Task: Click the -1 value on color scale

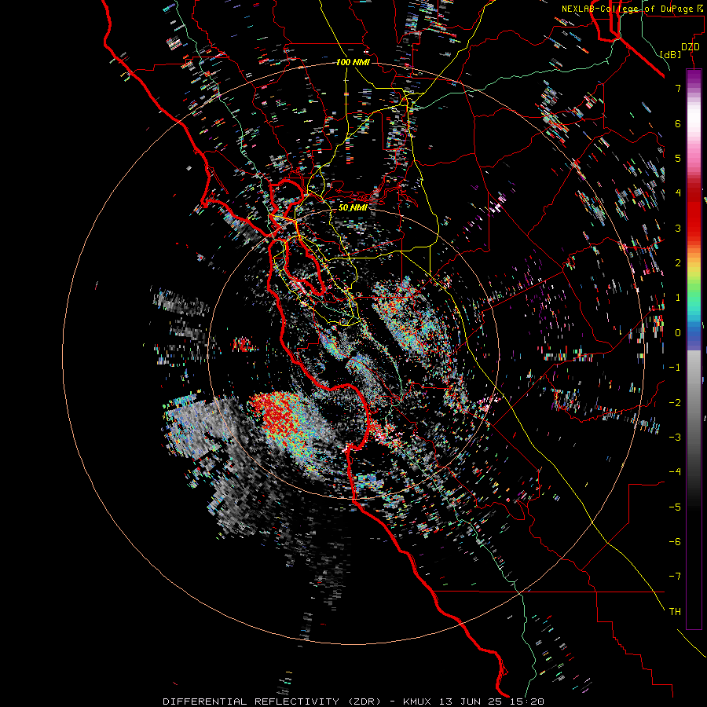Action: [675, 368]
